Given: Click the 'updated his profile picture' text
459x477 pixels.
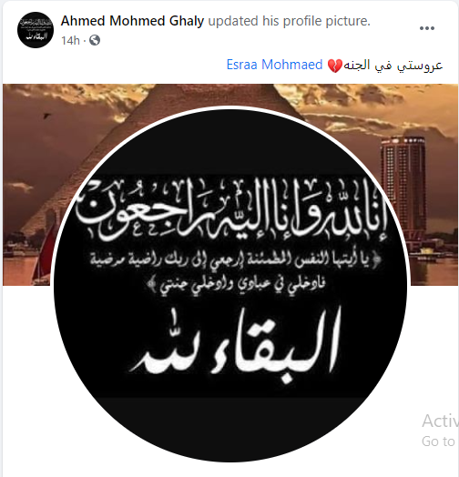Looking at the screenshot, I should [290, 21].
